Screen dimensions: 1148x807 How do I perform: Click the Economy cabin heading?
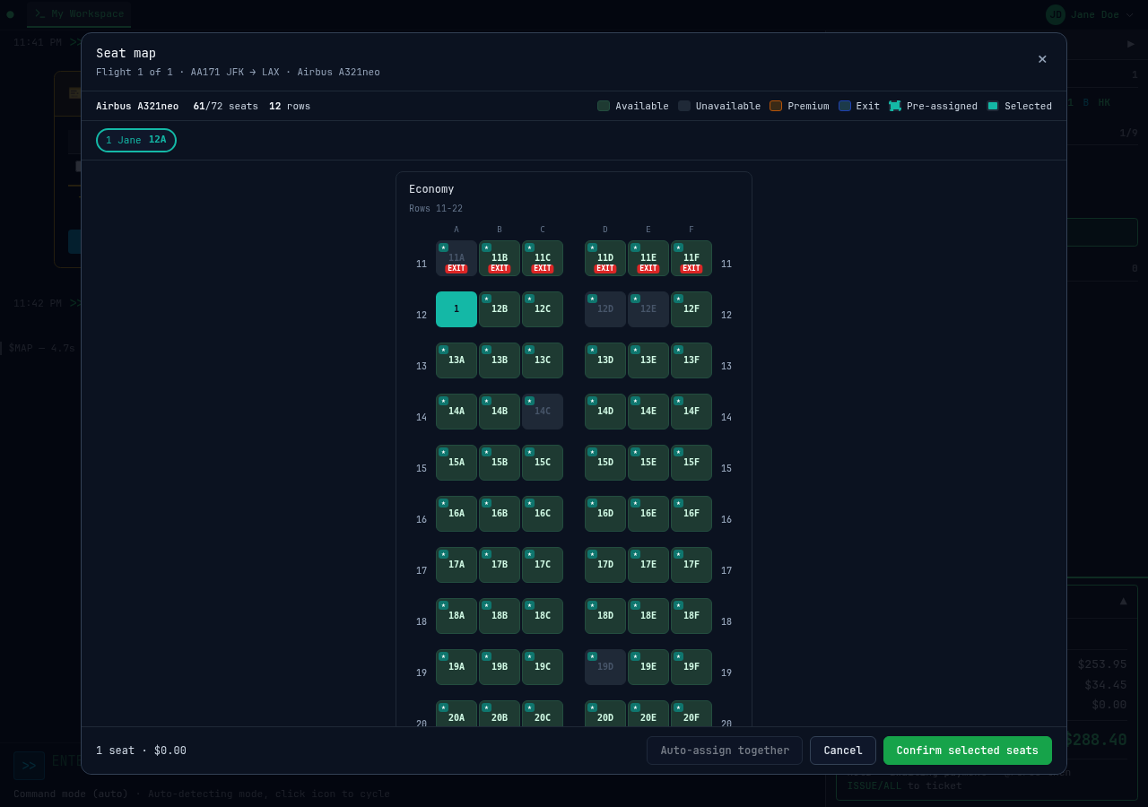tap(431, 189)
